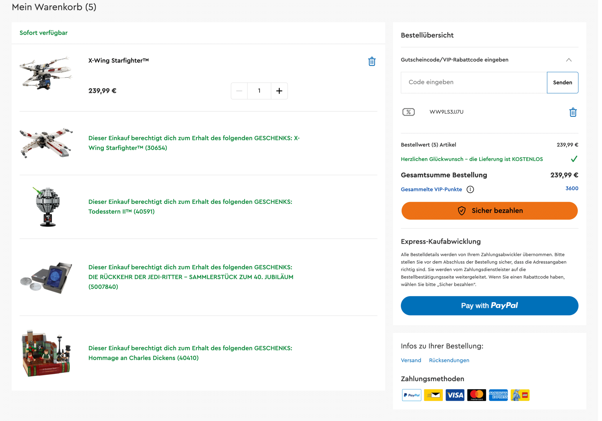Click the PayPal payment method logo
Screen dimensions: 602x421
pos(412,395)
